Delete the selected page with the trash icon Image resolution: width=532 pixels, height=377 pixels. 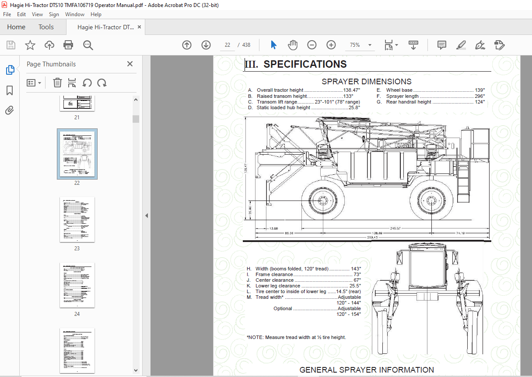tap(57, 83)
